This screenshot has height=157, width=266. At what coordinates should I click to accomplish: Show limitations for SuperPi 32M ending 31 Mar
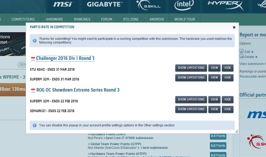tap(191, 78)
